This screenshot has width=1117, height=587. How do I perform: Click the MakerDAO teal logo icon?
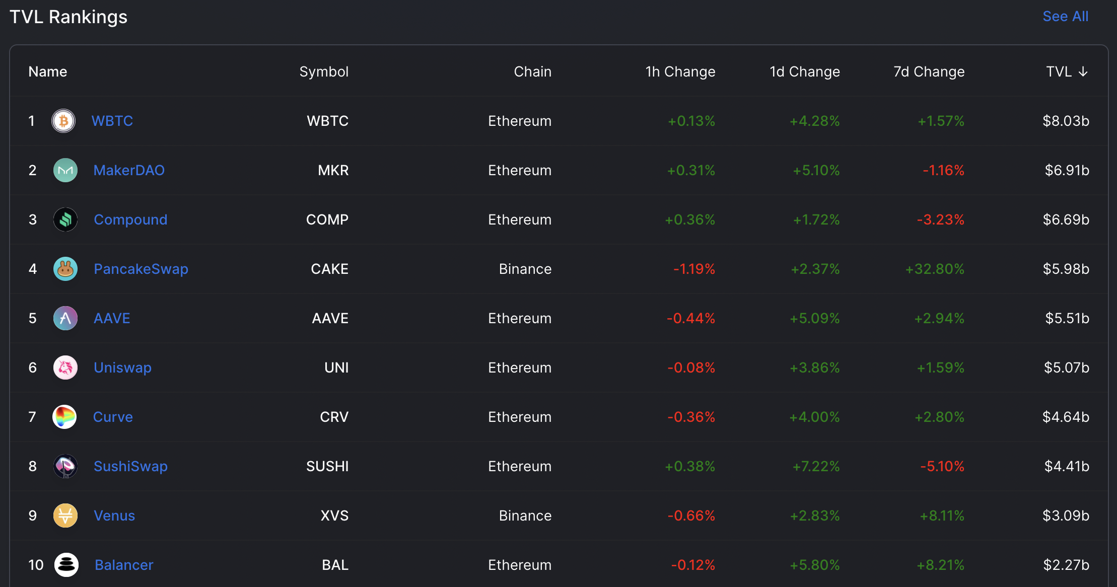click(x=65, y=170)
